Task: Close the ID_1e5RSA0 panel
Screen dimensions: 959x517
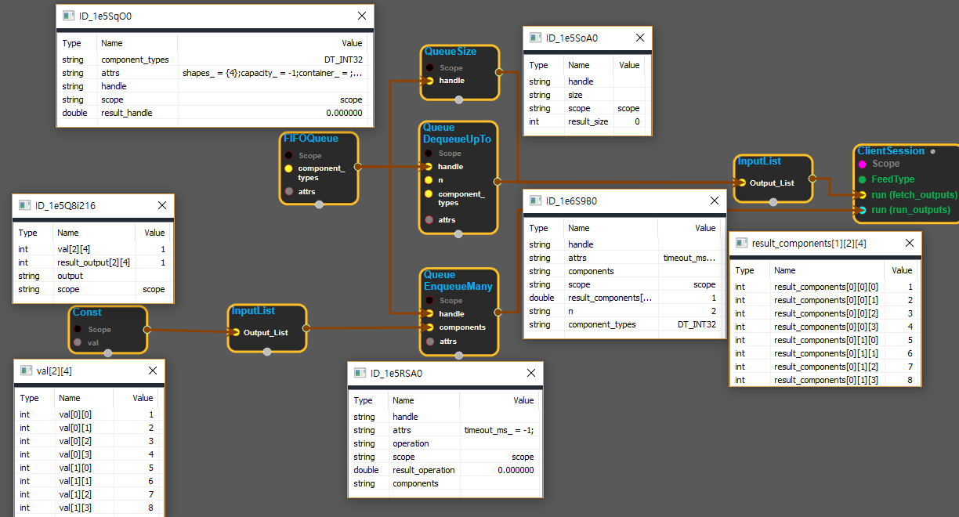Action: (x=531, y=373)
